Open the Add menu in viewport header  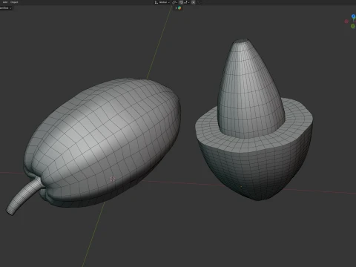pos(5,2)
